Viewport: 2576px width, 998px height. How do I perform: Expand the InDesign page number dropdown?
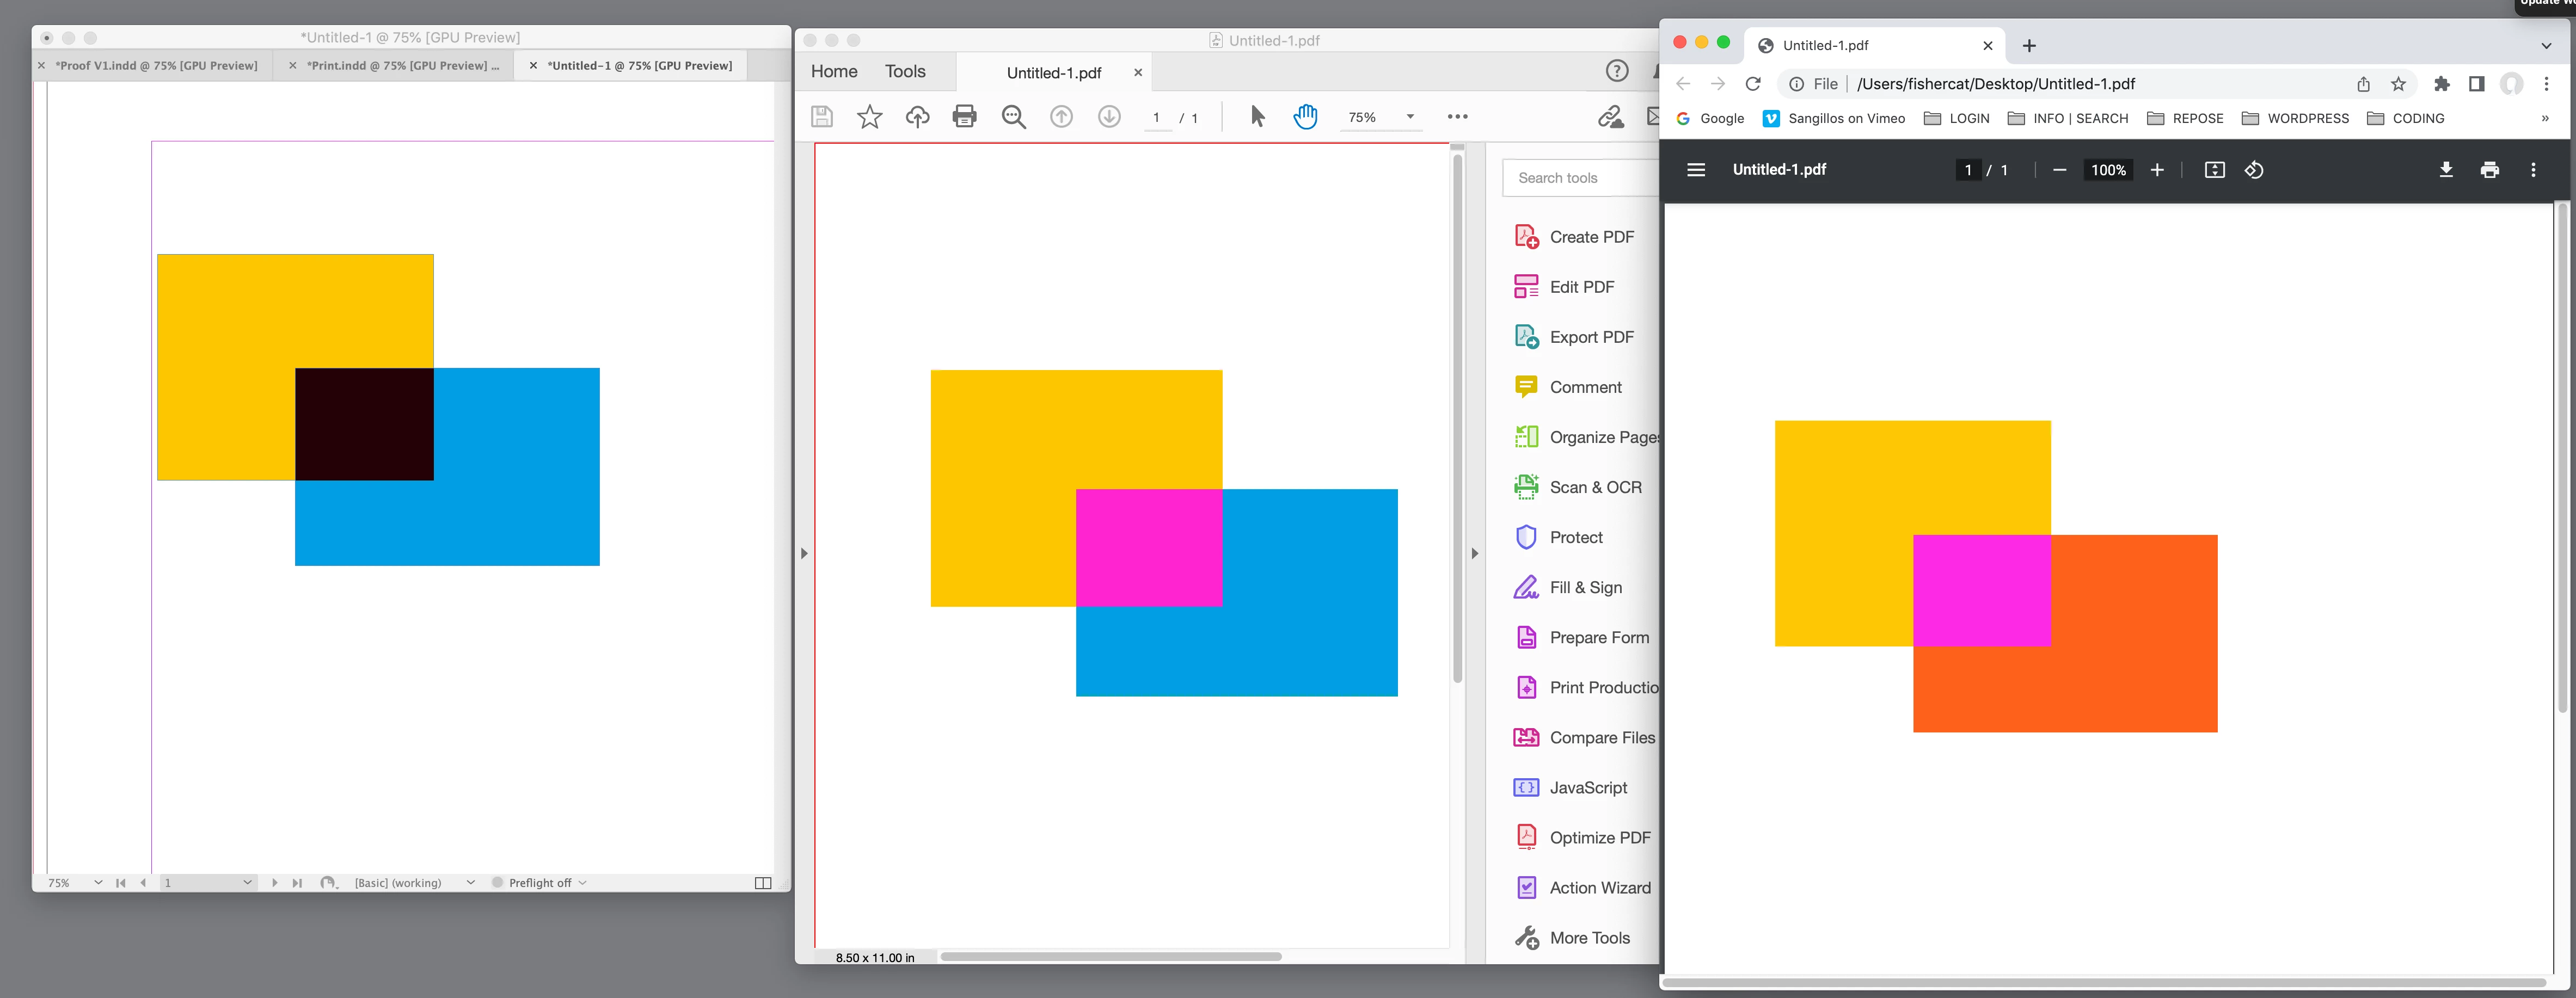tap(247, 883)
